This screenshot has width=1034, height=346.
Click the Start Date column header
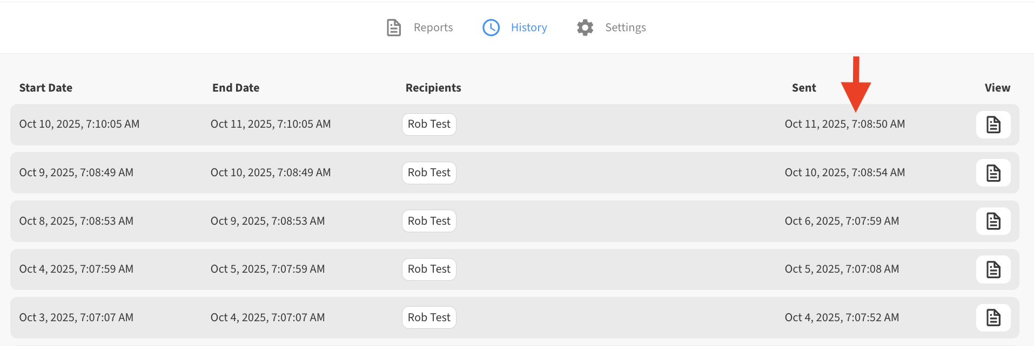[46, 88]
